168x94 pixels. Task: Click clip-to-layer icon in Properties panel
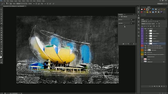123,44
